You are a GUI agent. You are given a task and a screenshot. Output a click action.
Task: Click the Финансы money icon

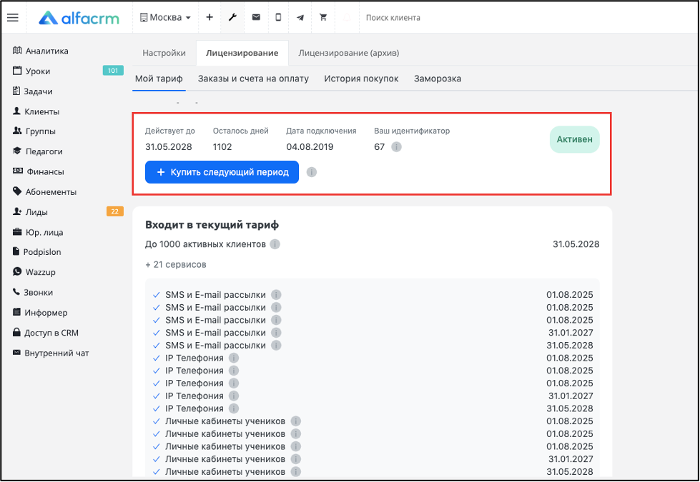(x=18, y=171)
